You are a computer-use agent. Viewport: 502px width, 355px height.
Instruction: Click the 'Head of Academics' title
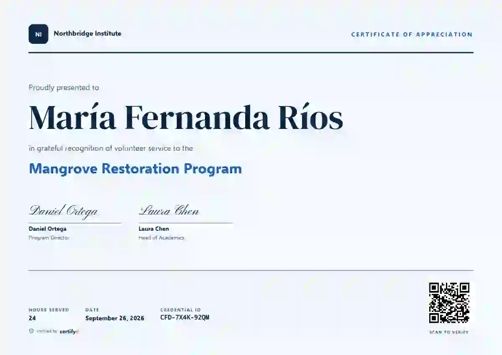[x=161, y=238]
